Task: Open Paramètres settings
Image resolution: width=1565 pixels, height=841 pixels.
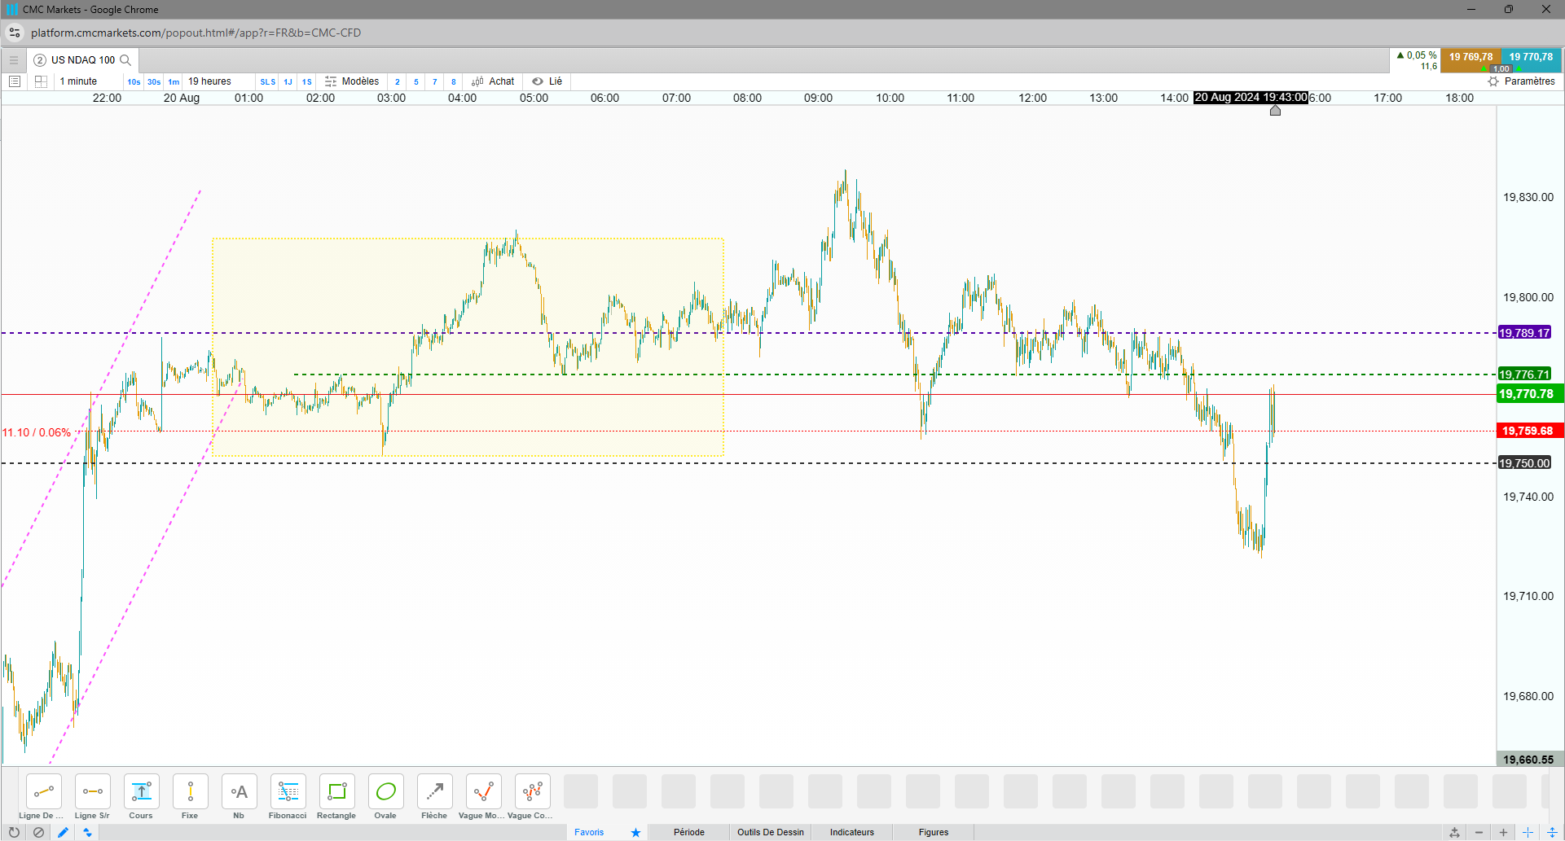Action: [1521, 81]
